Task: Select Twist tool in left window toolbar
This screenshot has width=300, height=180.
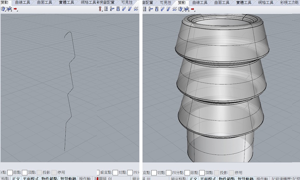Action: 106,9
